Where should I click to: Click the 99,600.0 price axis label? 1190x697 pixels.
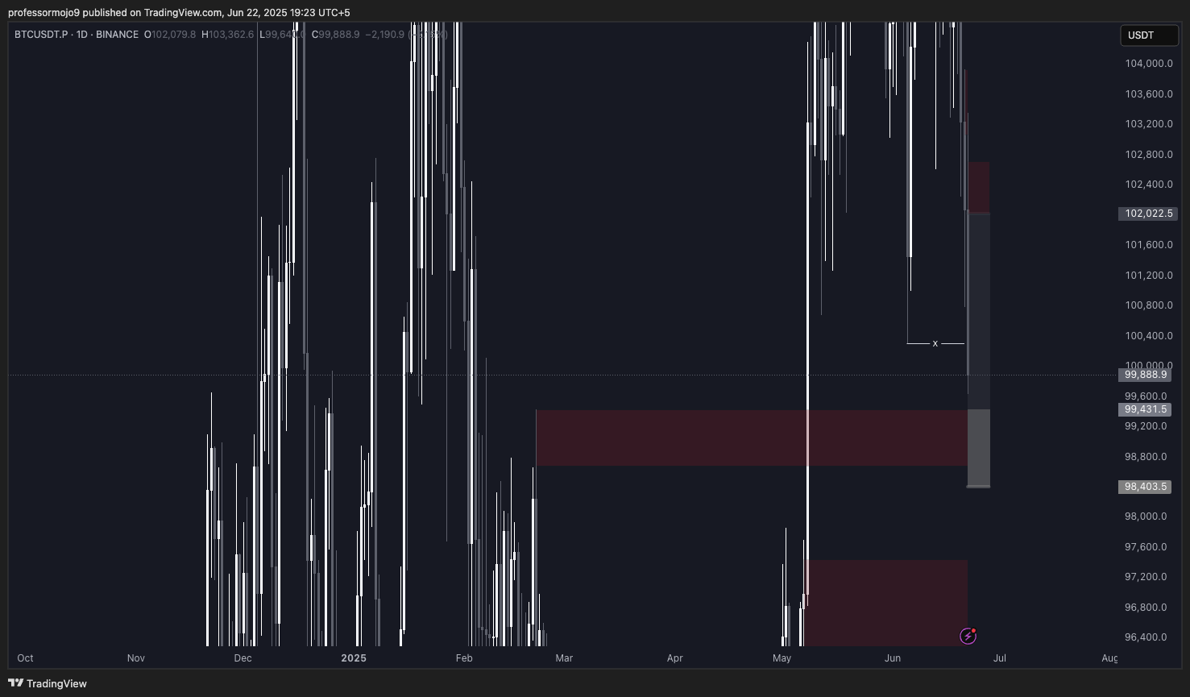pos(1146,396)
